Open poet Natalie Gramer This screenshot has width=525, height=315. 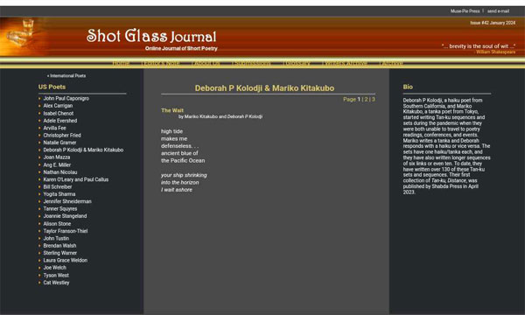(x=59, y=143)
